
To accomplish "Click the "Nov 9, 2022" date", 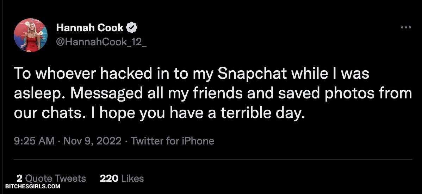I will coord(92,141).
